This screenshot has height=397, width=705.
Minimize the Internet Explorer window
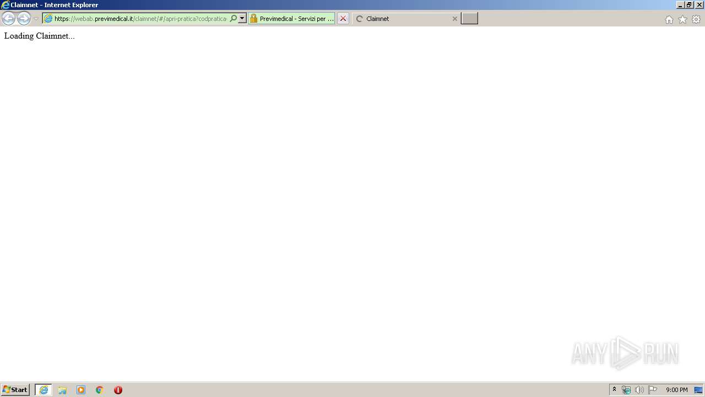point(680,5)
